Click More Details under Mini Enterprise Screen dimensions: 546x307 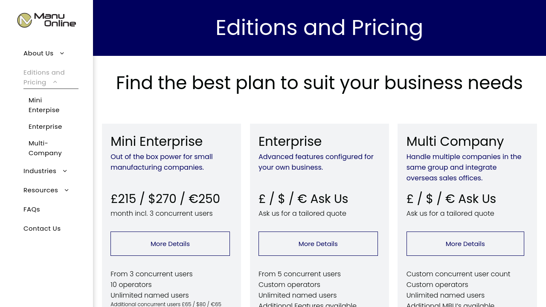[x=170, y=244]
